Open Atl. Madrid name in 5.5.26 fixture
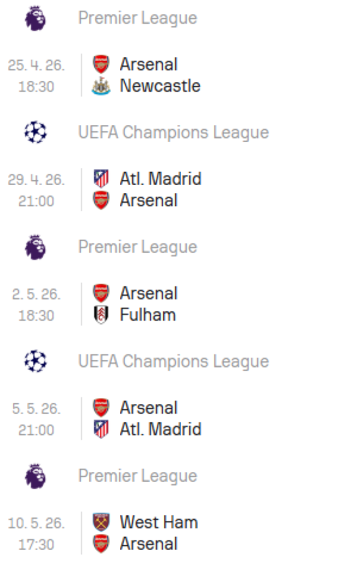Image resolution: width=357 pixels, height=576 pixels. point(160,429)
